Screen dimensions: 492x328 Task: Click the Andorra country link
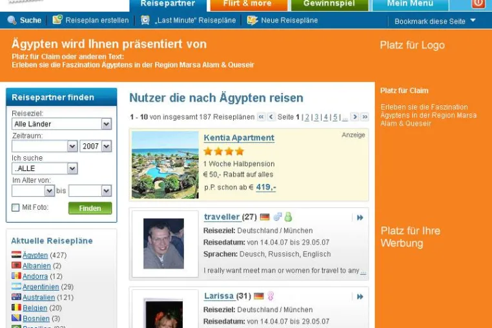[35, 276]
